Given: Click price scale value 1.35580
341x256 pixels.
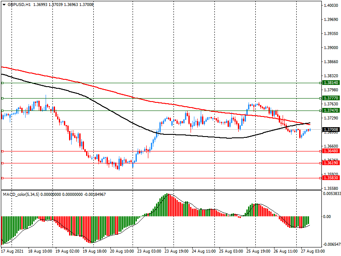Looking at the screenshot, I should [x=331, y=189].
